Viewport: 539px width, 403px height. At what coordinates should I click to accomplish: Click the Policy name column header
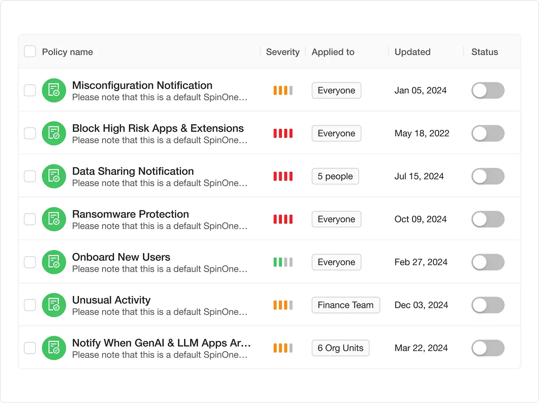pyautogui.click(x=67, y=52)
